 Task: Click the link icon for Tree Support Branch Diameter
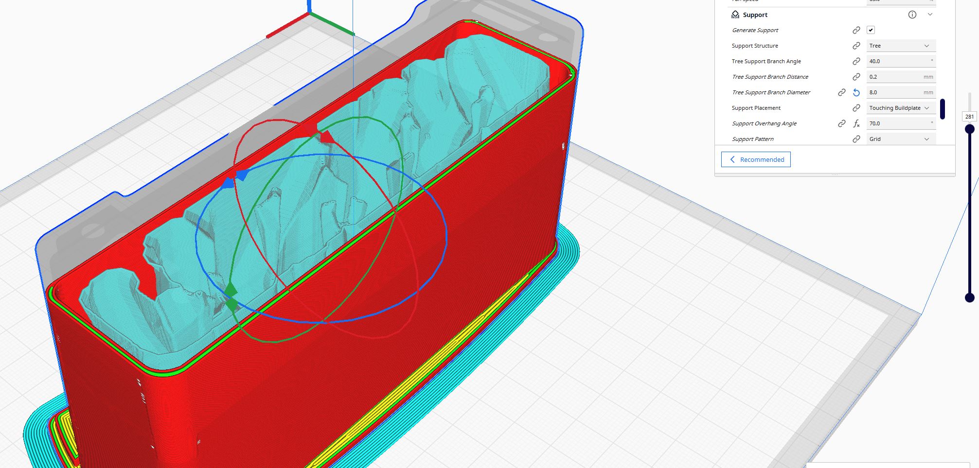click(x=842, y=92)
